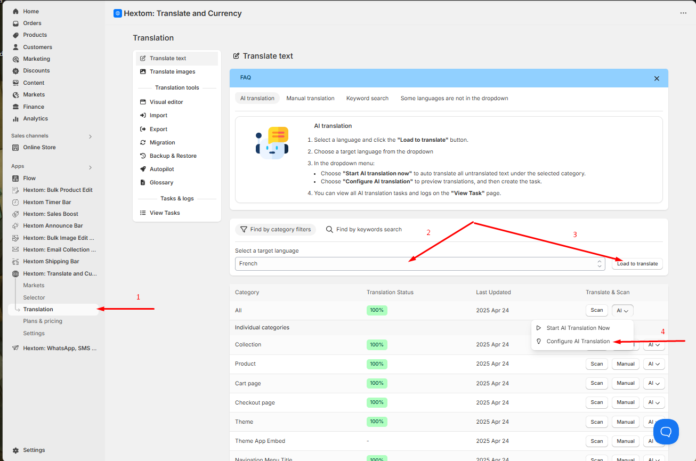Open AI dropdown in Cart page row

(654, 383)
